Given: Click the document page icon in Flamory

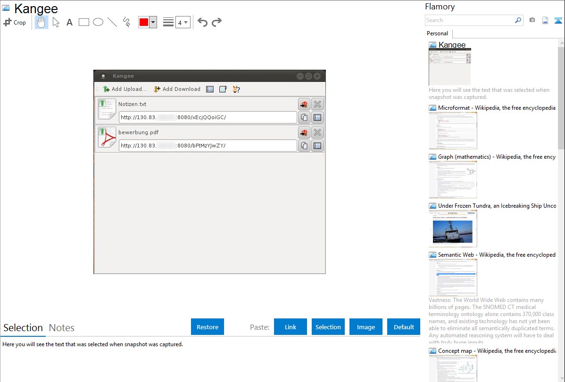Looking at the screenshot, I should pyautogui.click(x=545, y=20).
